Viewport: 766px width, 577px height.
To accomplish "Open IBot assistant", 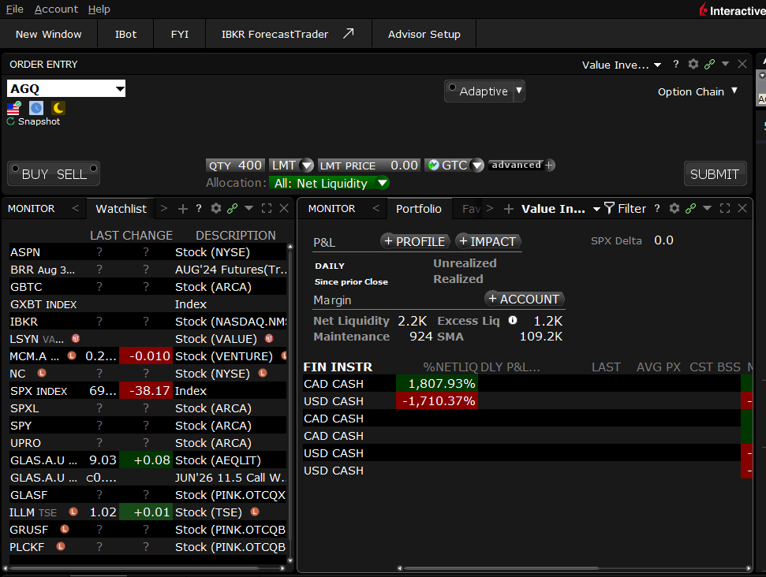I will click(125, 34).
